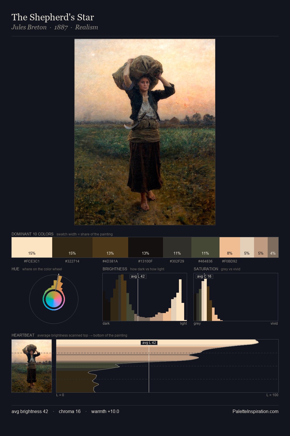Click the 'dark' brightness axis label

106,324
